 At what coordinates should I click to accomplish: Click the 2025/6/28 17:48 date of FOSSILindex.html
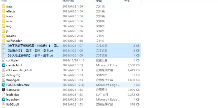pyautogui.click(x=73, y=85)
